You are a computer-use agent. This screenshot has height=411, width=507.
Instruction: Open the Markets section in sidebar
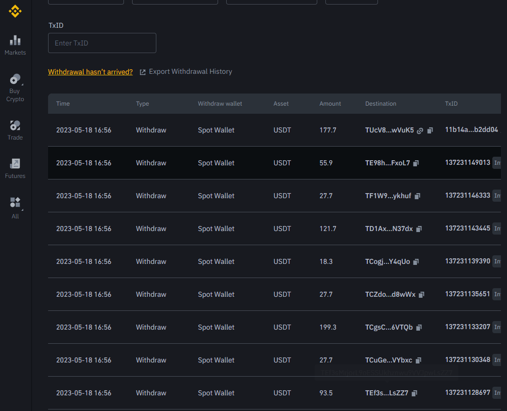pos(15,45)
